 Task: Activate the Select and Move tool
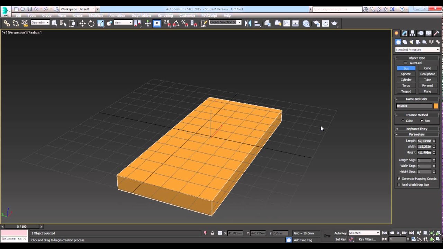(82, 23)
